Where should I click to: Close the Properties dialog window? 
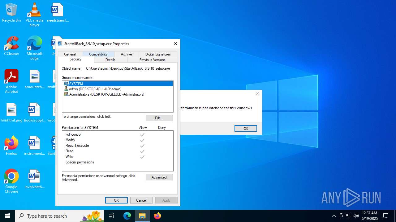pos(175,43)
